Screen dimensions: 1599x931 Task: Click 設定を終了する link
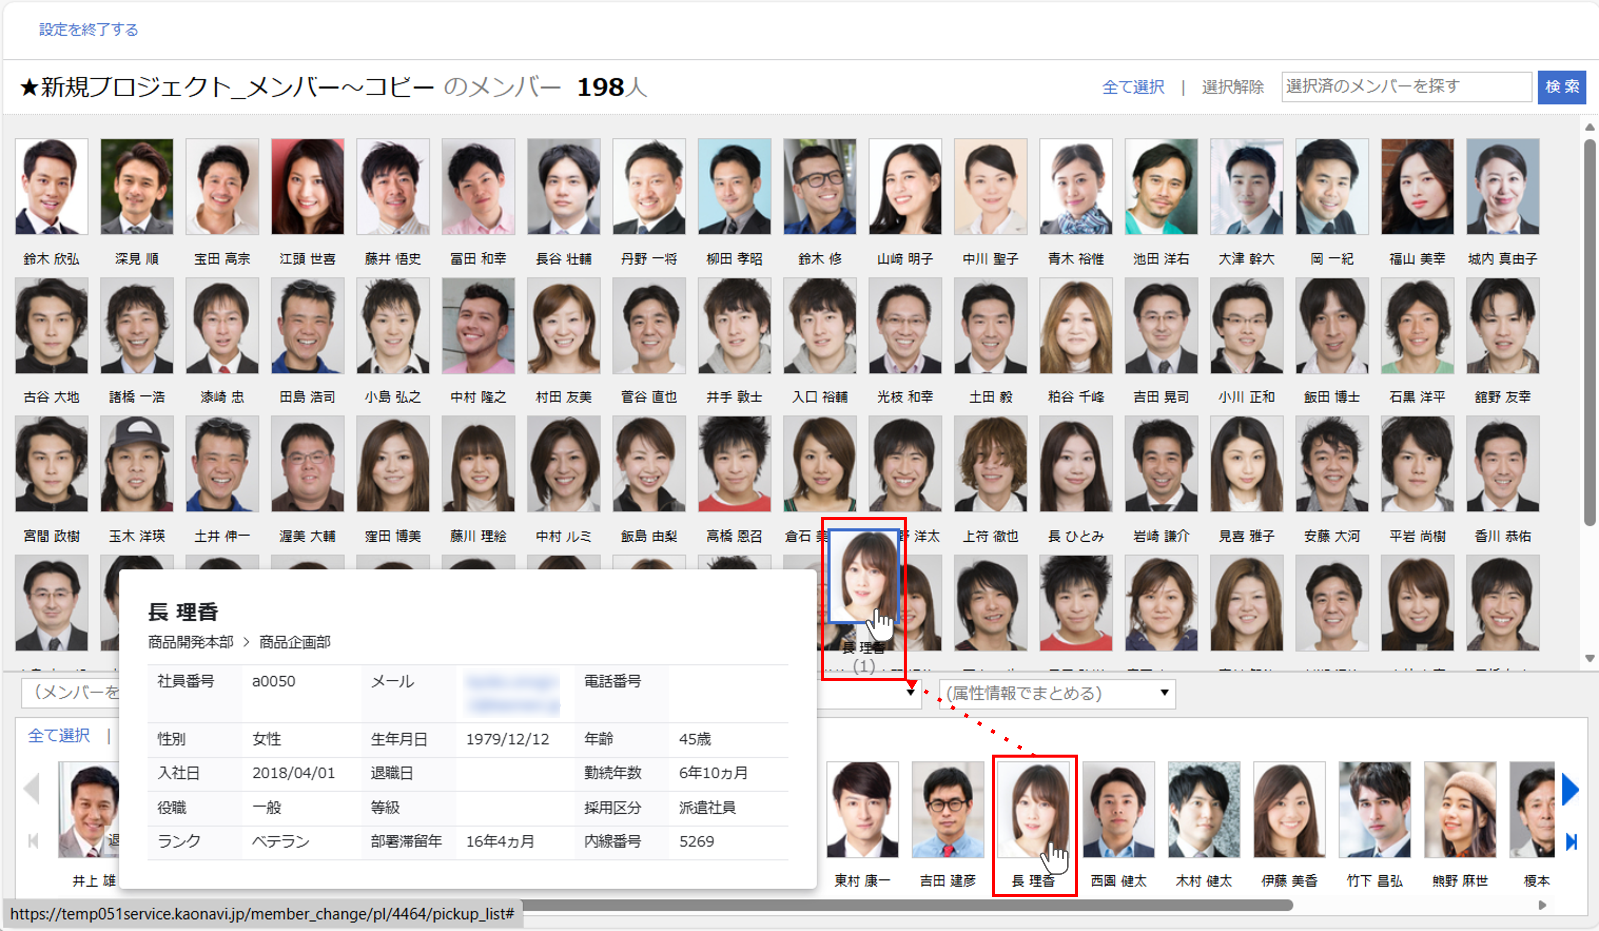(89, 29)
